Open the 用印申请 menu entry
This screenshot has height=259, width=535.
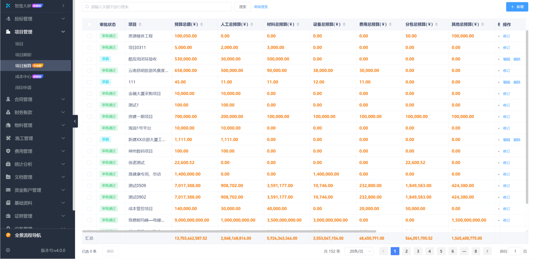tap(23, 87)
